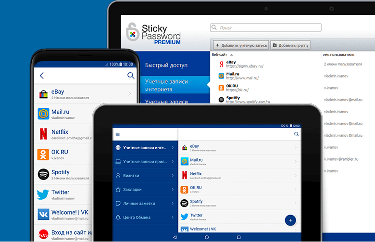Select Быстрый доступ in desktop sidebar
Image resolution: width=375 pixels, height=242 pixels.
(x=166, y=65)
